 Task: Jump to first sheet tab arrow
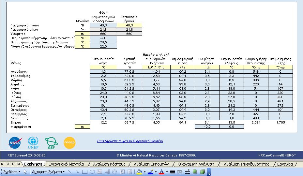click(x=3, y=164)
